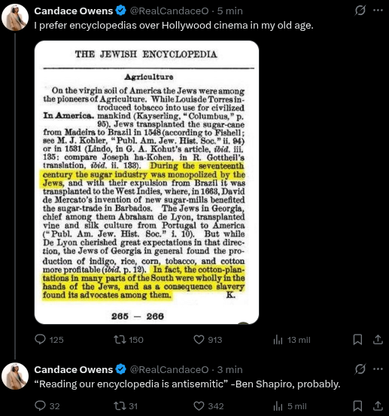Like the tweet with 913 likes
The width and height of the screenshot is (389, 416).
[x=208, y=340]
